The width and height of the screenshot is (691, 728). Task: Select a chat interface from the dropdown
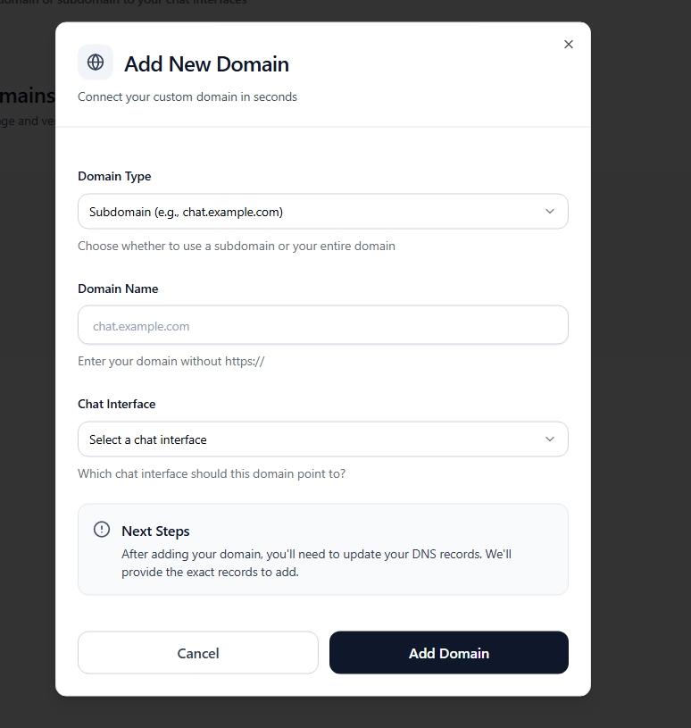tap(323, 439)
